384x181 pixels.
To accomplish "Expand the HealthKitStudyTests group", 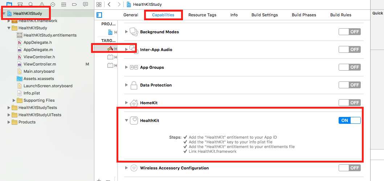I will click(x=9, y=108).
